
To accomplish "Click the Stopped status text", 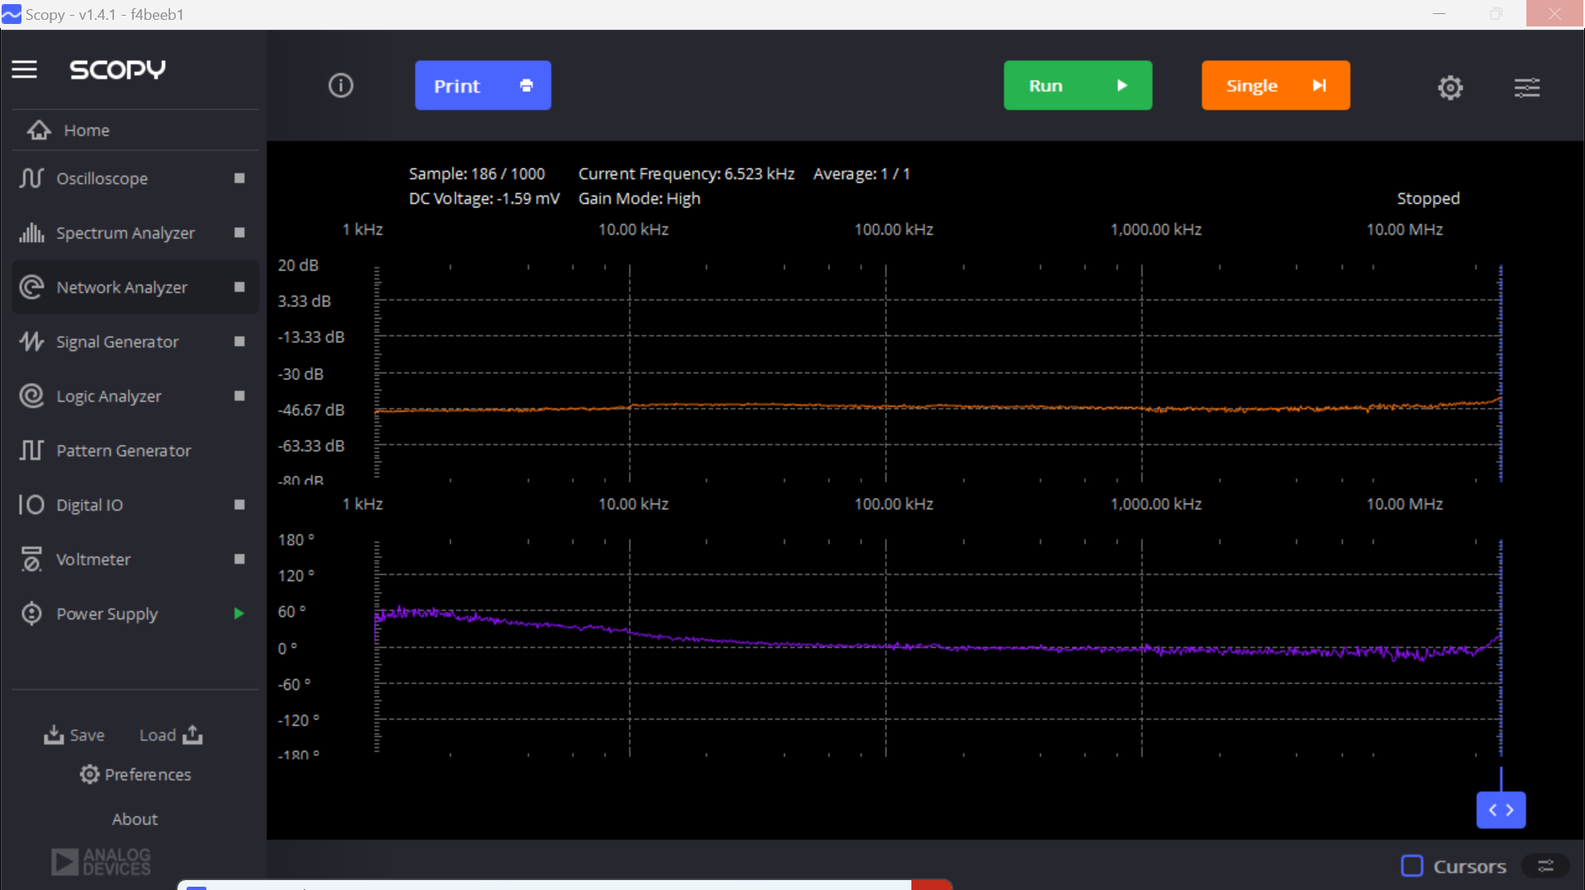I will [x=1428, y=198].
